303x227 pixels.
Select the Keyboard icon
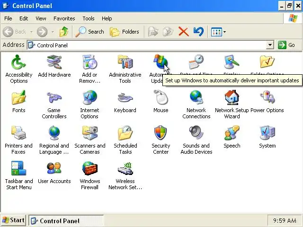[x=125, y=97]
